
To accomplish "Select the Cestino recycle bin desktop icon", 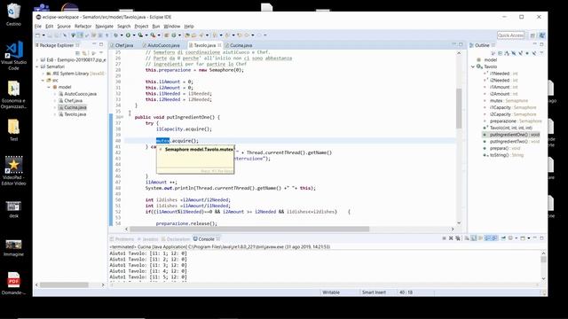I will [14, 14].
